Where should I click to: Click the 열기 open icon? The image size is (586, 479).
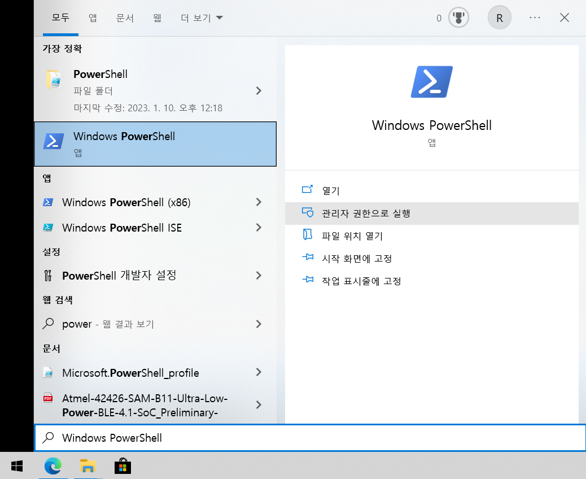tap(307, 190)
